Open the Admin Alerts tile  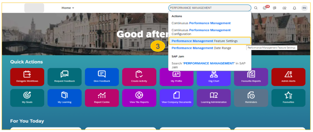288,77
